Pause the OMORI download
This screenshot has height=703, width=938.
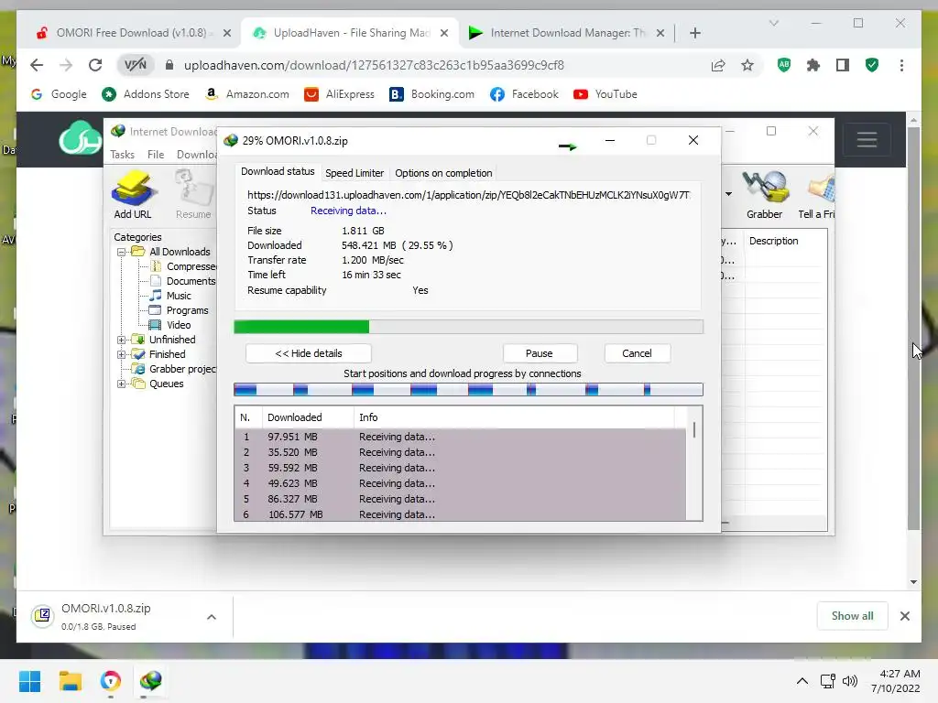click(539, 353)
